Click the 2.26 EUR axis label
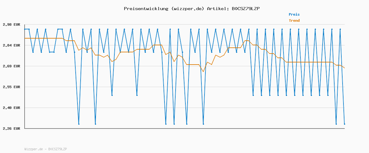This screenshot has width=369, height=153. point(11,129)
